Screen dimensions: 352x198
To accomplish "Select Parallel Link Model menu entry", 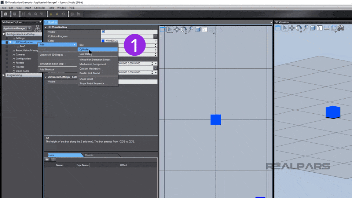I will 98,73.
